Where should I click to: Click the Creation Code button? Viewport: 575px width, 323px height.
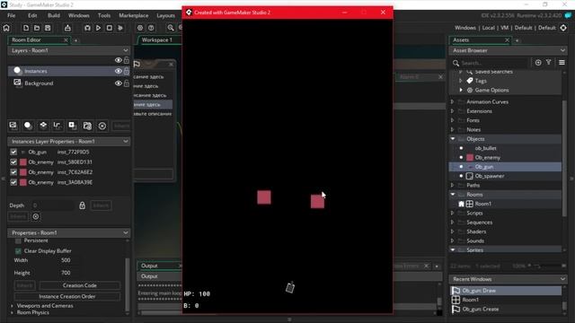[x=80, y=285]
